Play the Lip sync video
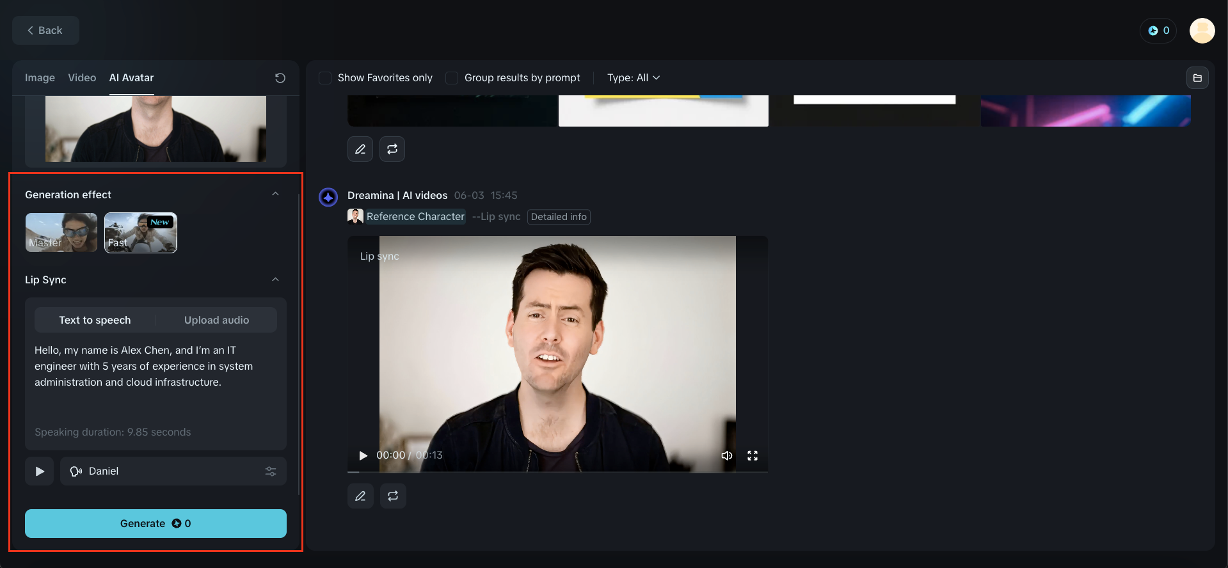Screen dimensions: 1228x568 [363, 455]
